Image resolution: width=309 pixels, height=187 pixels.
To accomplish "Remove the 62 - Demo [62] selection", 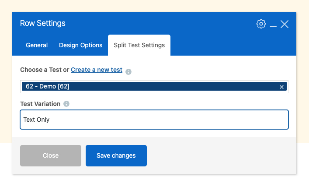I will 281,87.
